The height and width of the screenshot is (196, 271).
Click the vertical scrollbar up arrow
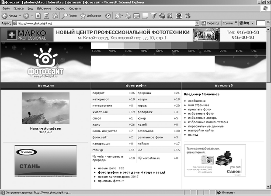(268, 30)
